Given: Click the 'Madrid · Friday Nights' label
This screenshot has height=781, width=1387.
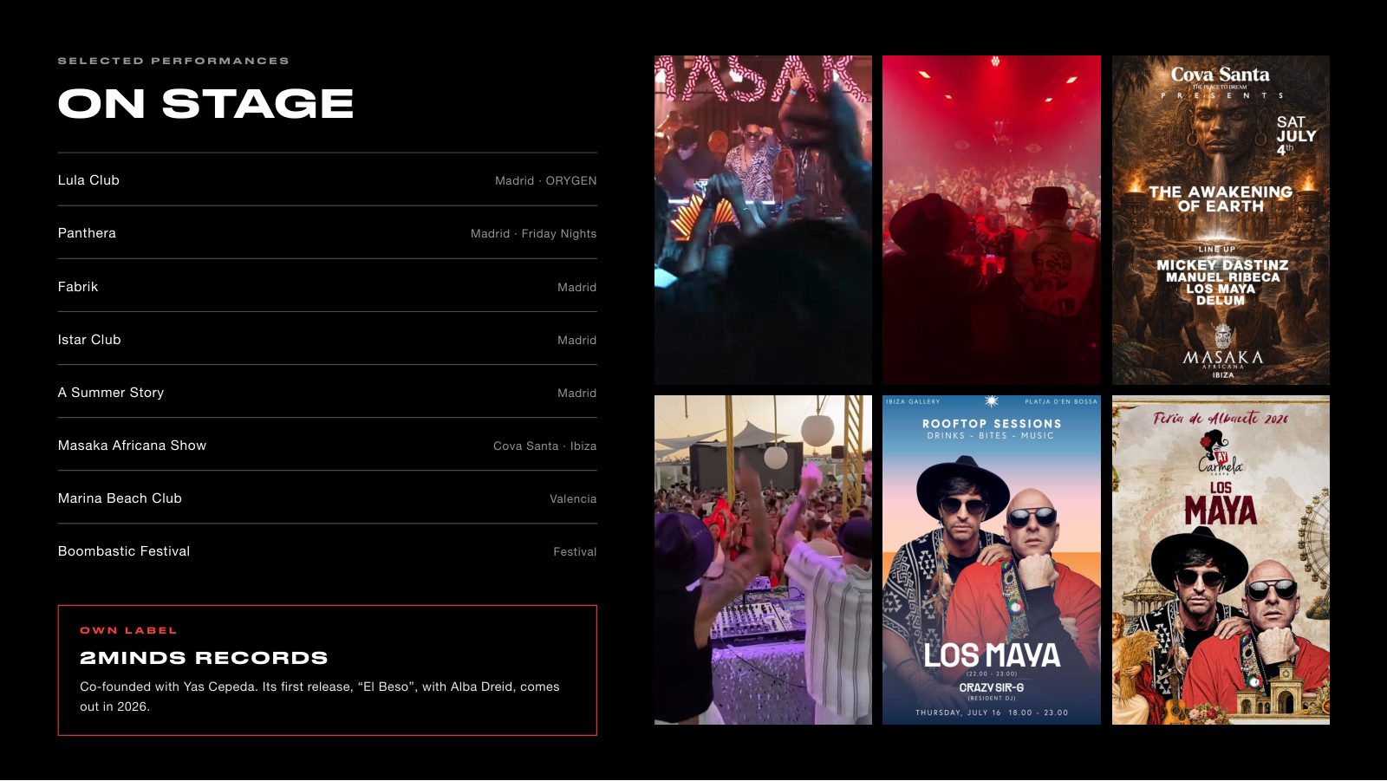Looking at the screenshot, I should pyautogui.click(x=533, y=234).
